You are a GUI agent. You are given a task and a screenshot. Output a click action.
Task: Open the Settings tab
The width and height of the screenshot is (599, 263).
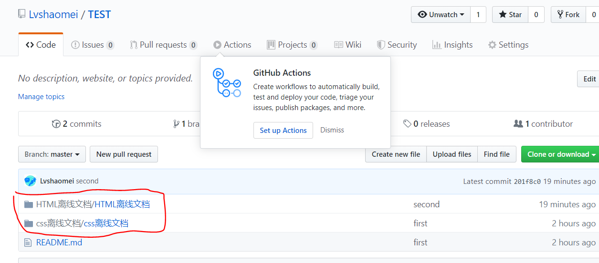508,45
